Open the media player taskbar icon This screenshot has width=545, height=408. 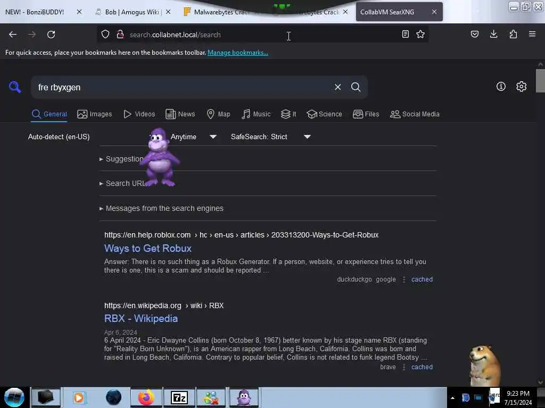79,397
